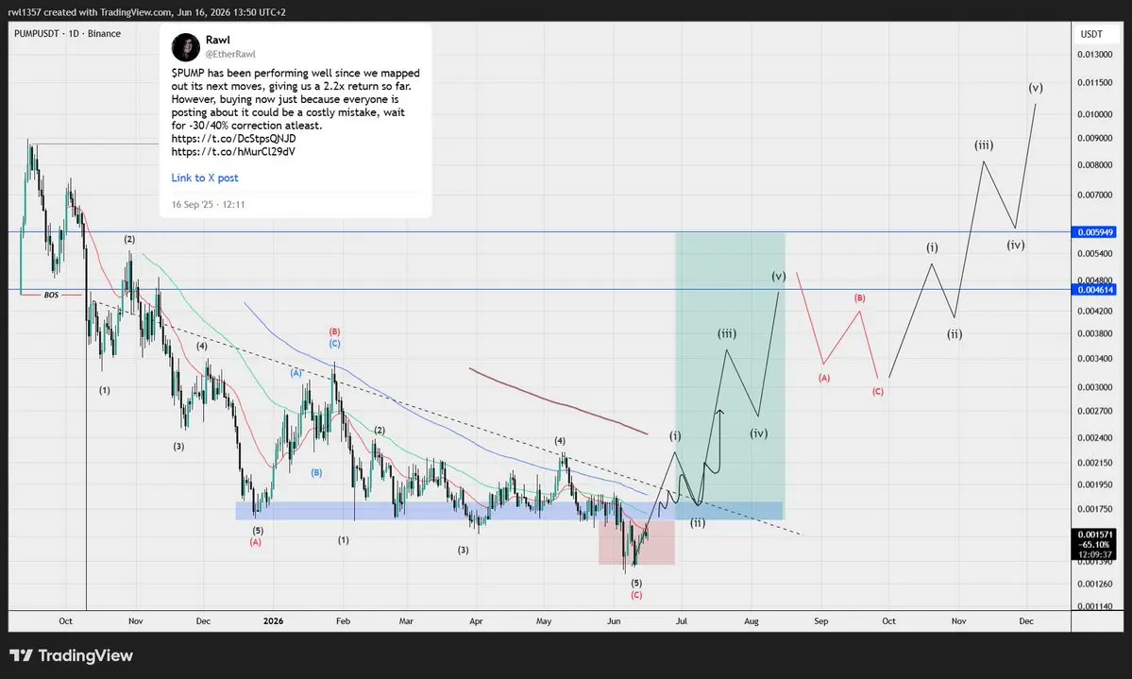
Task: Click 'Feb' on the time axis
Action: (x=343, y=621)
